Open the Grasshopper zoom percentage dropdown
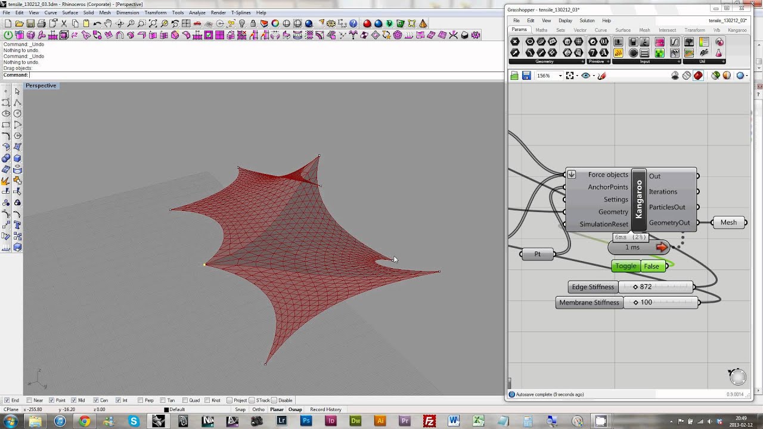The image size is (763, 429). pyautogui.click(x=560, y=76)
